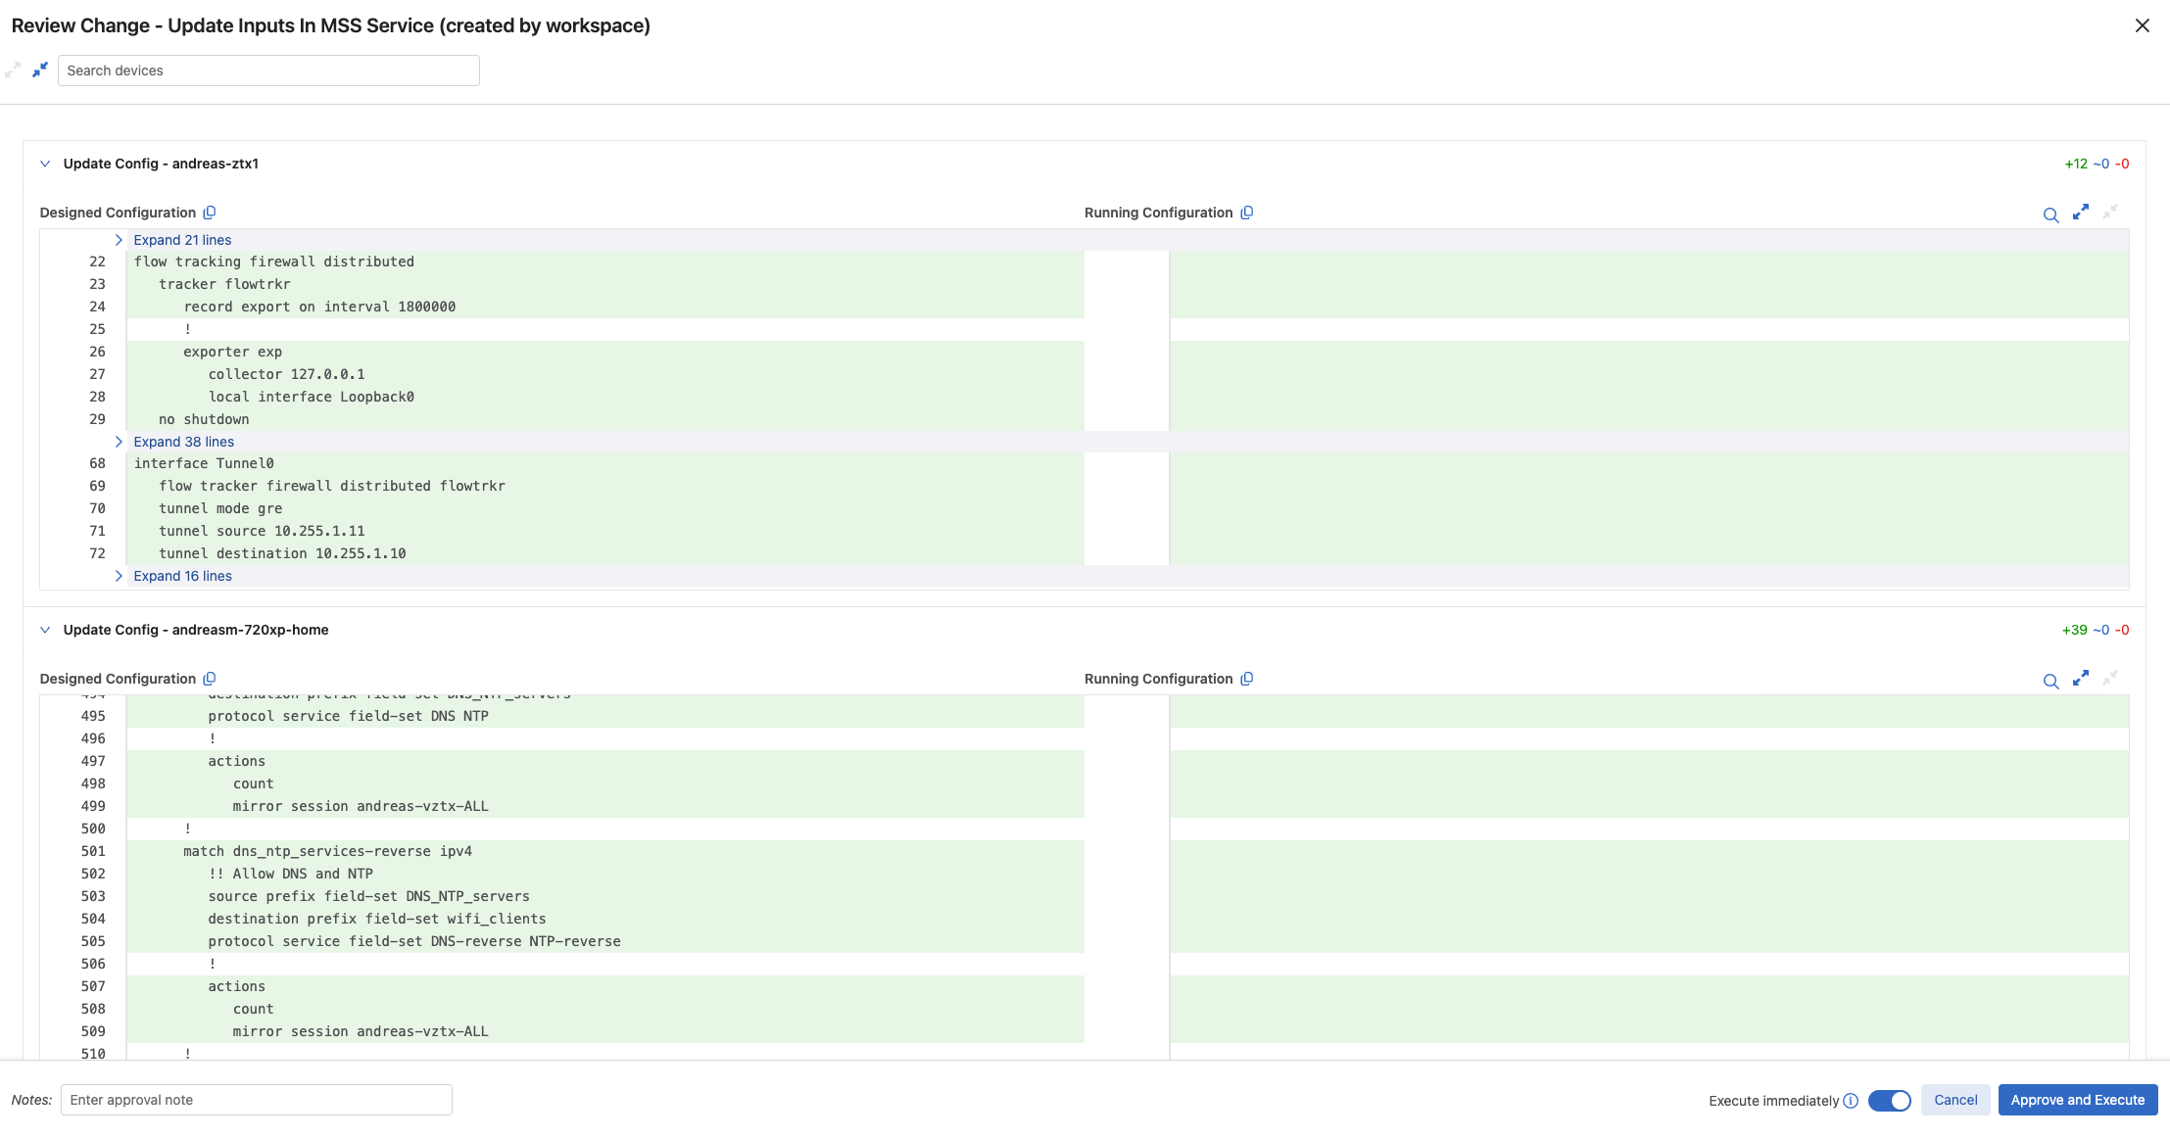Viewport: 2170px width, 1138px height.
Task: Copy Designed Configuration for andreasm-720xp-home
Action: pos(210,679)
